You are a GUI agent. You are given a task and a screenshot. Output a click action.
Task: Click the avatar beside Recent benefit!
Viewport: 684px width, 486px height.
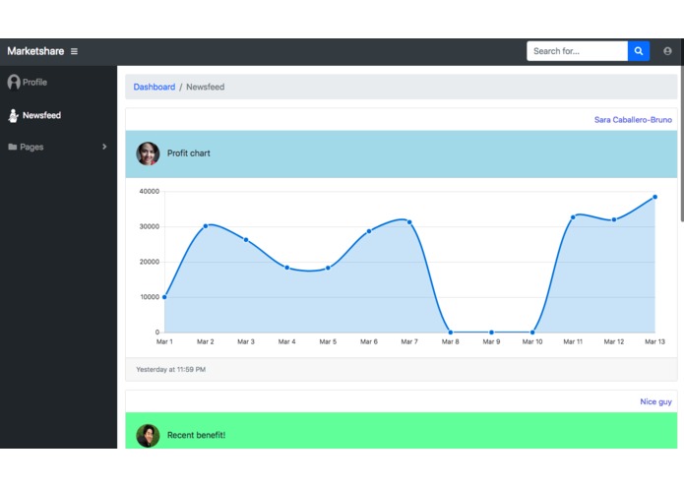[148, 436]
